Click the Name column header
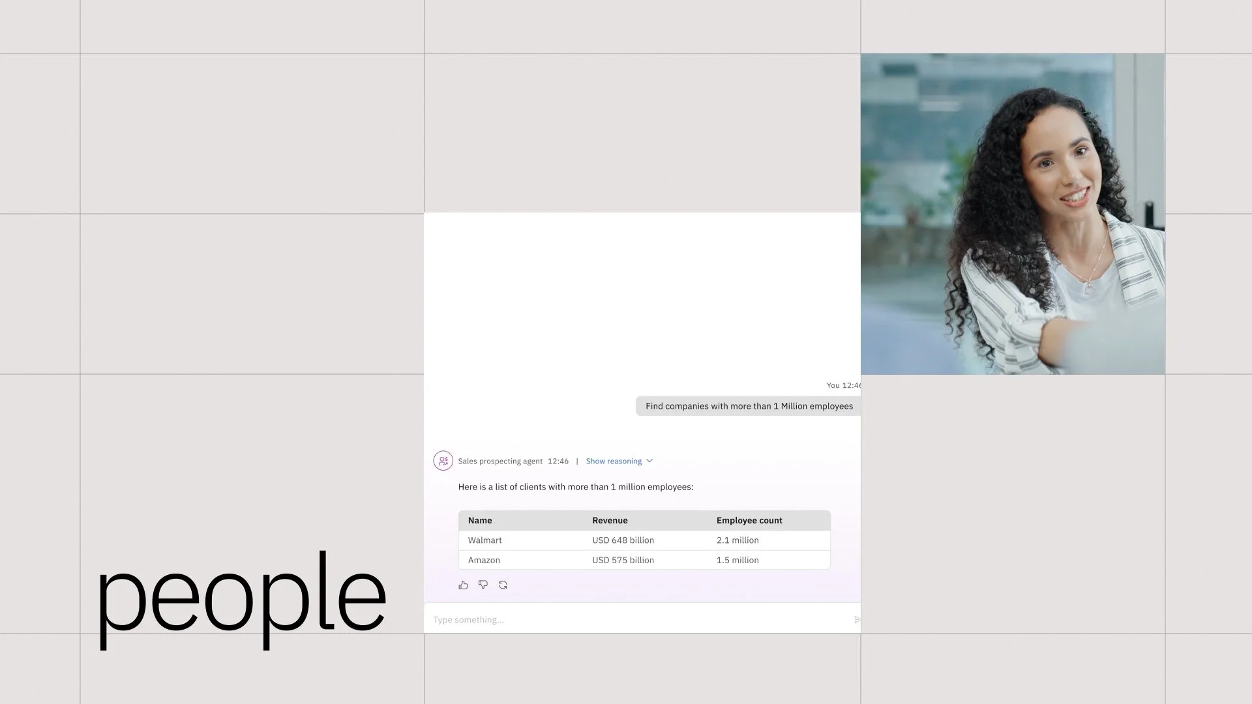 (x=480, y=520)
